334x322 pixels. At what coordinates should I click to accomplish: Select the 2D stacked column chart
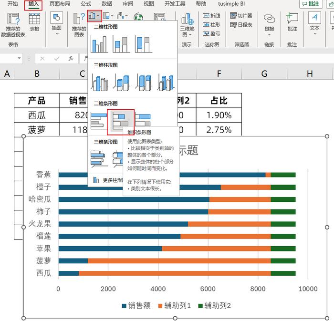[x=121, y=44]
